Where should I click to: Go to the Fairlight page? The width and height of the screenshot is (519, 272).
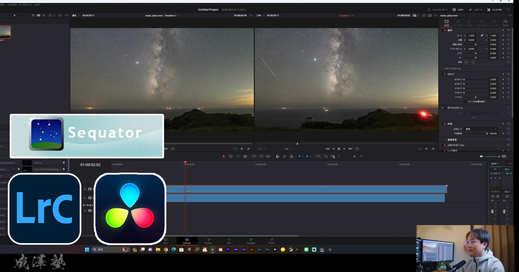tap(251, 241)
